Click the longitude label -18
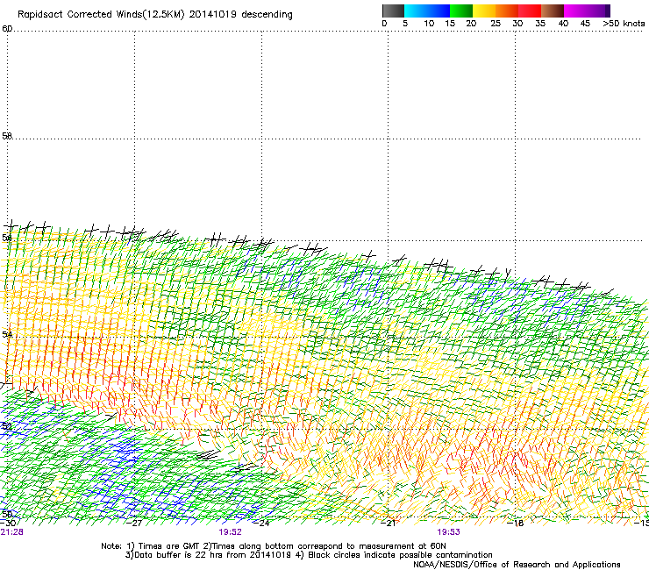 tap(516, 524)
